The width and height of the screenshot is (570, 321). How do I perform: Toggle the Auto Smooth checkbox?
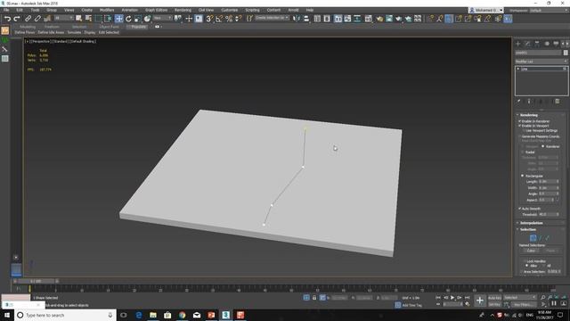coord(520,209)
